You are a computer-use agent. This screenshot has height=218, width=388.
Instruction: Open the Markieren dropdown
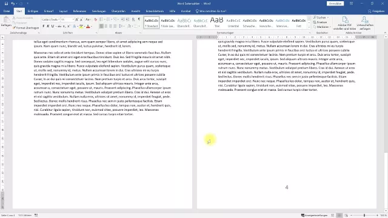tap(322, 27)
